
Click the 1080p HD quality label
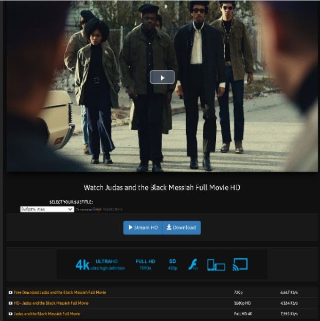click(x=242, y=303)
